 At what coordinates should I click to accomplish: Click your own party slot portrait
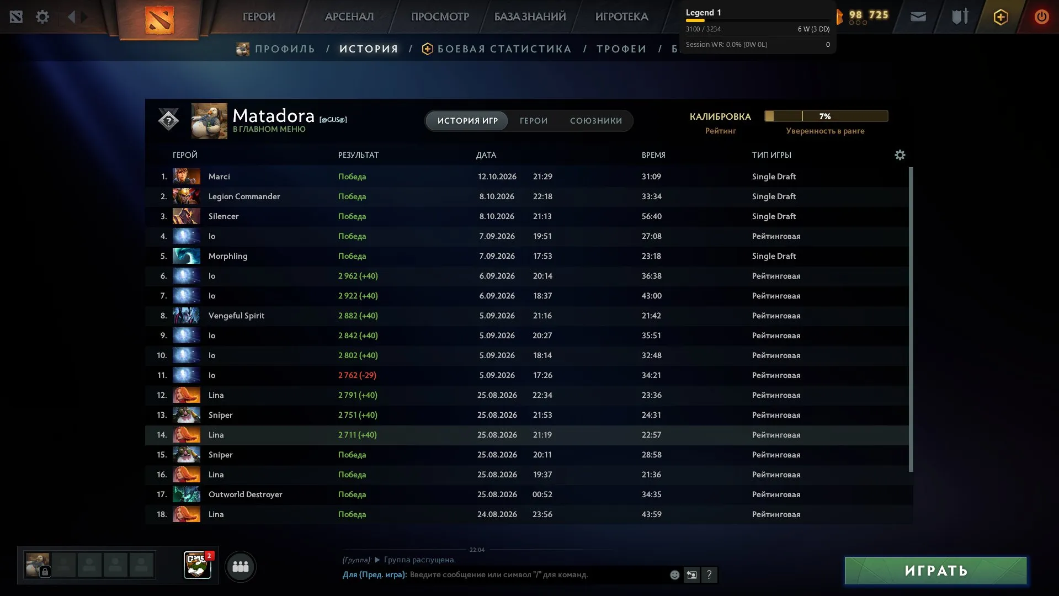(38, 565)
